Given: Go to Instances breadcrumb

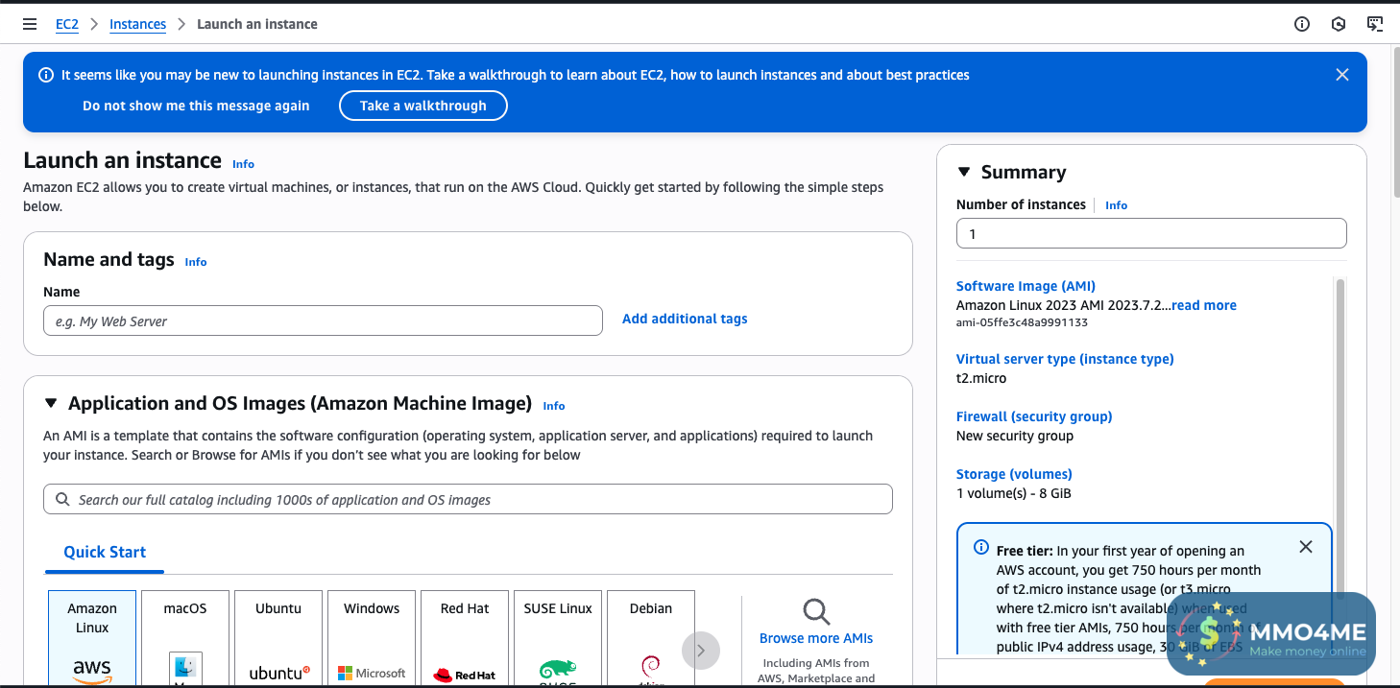Looking at the screenshot, I should pos(137,24).
